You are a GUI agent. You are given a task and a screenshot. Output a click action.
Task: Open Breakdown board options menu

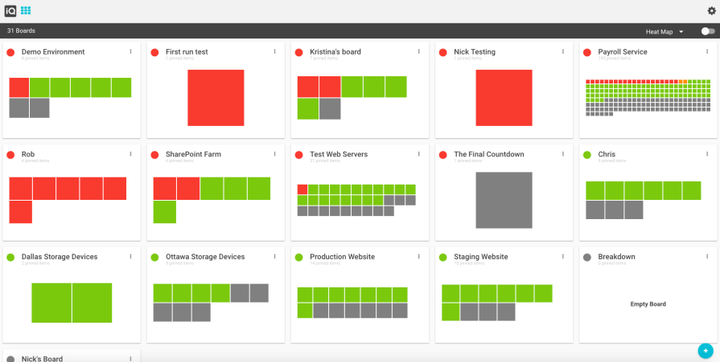pyautogui.click(x=707, y=257)
